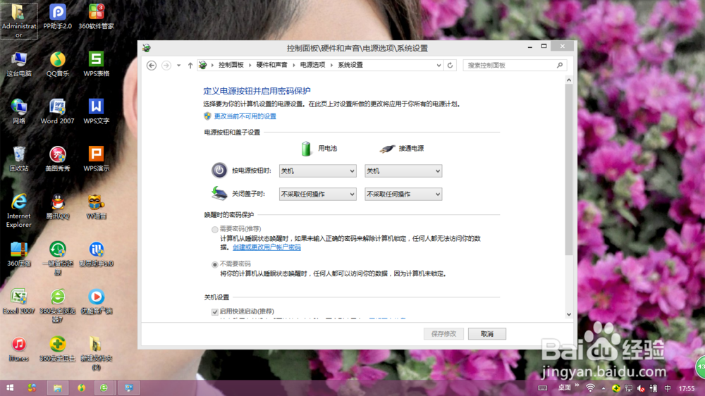This screenshot has width=705, height=396.
Task: Open plugged-in dropdown for 按电源按钮时
Action: pyautogui.click(x=403, y=171)
